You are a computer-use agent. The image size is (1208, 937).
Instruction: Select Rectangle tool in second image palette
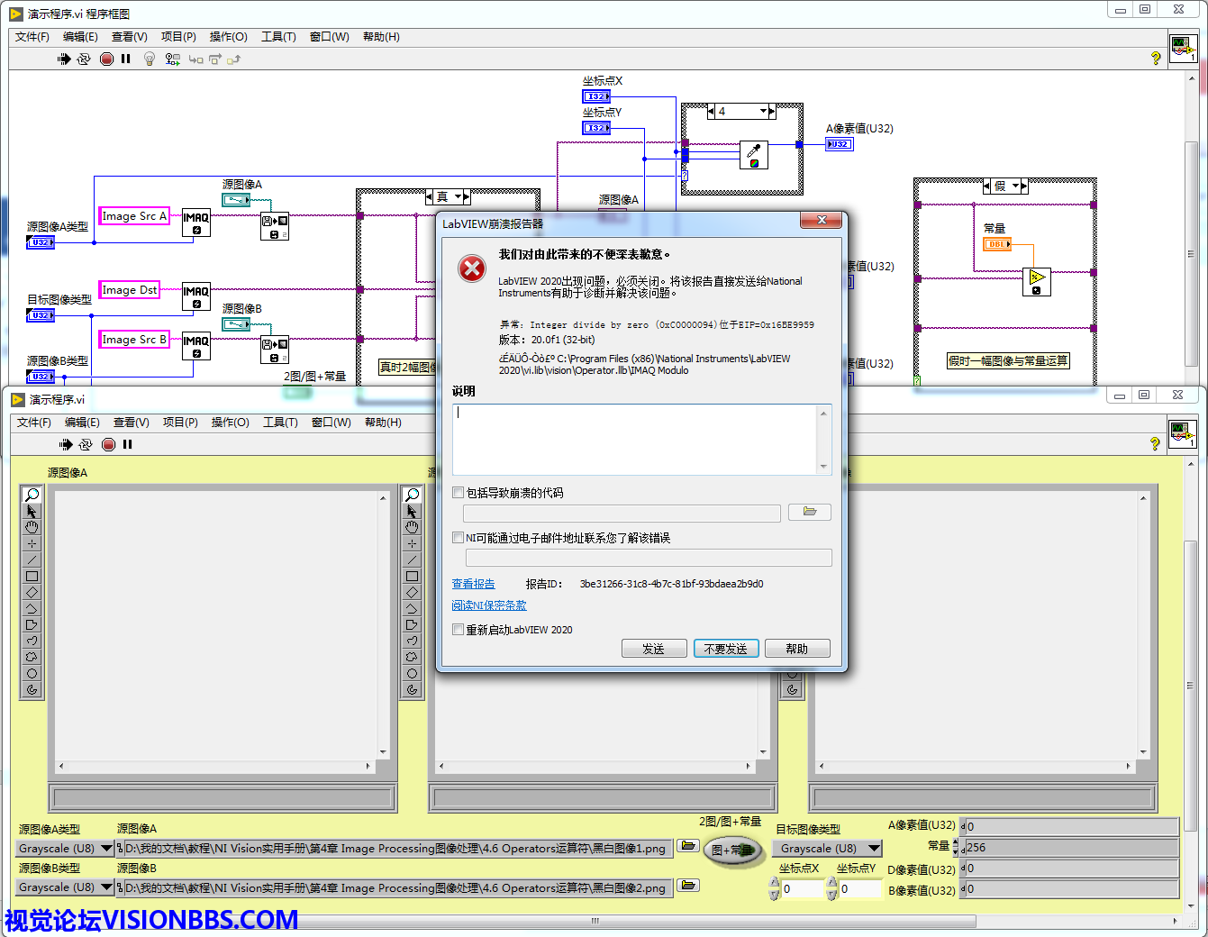412,576
